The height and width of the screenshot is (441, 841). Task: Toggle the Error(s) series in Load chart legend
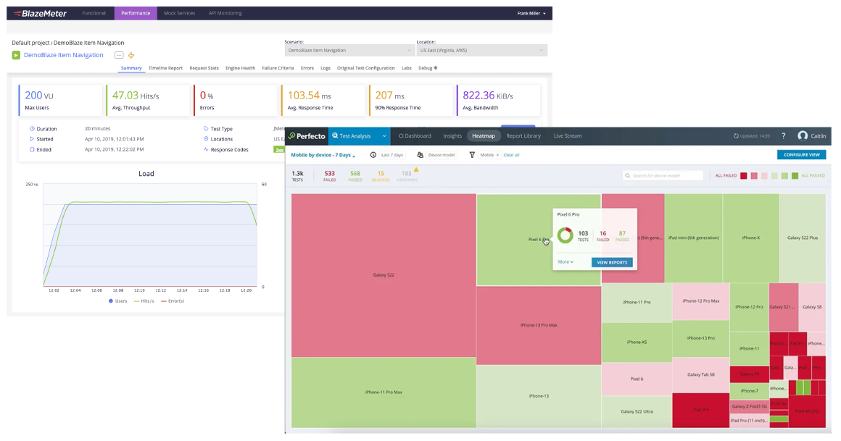pyautogui.click(x=173, y=301)
